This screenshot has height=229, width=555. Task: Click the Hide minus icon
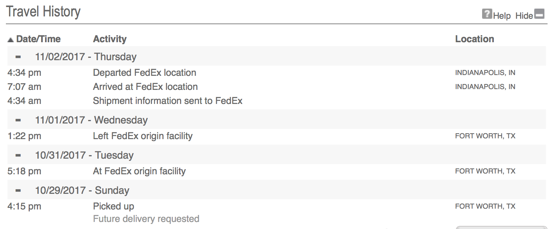pos(540,15)
